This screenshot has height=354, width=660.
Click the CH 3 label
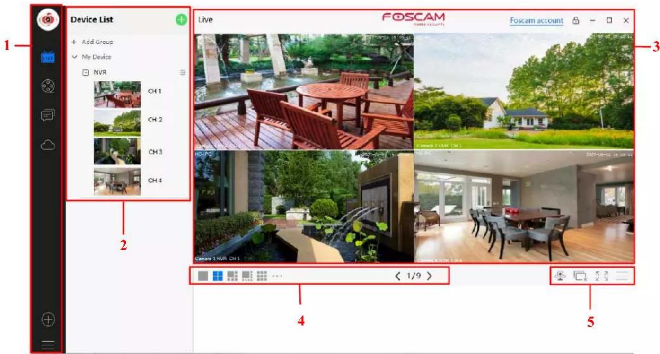(155, 152)
